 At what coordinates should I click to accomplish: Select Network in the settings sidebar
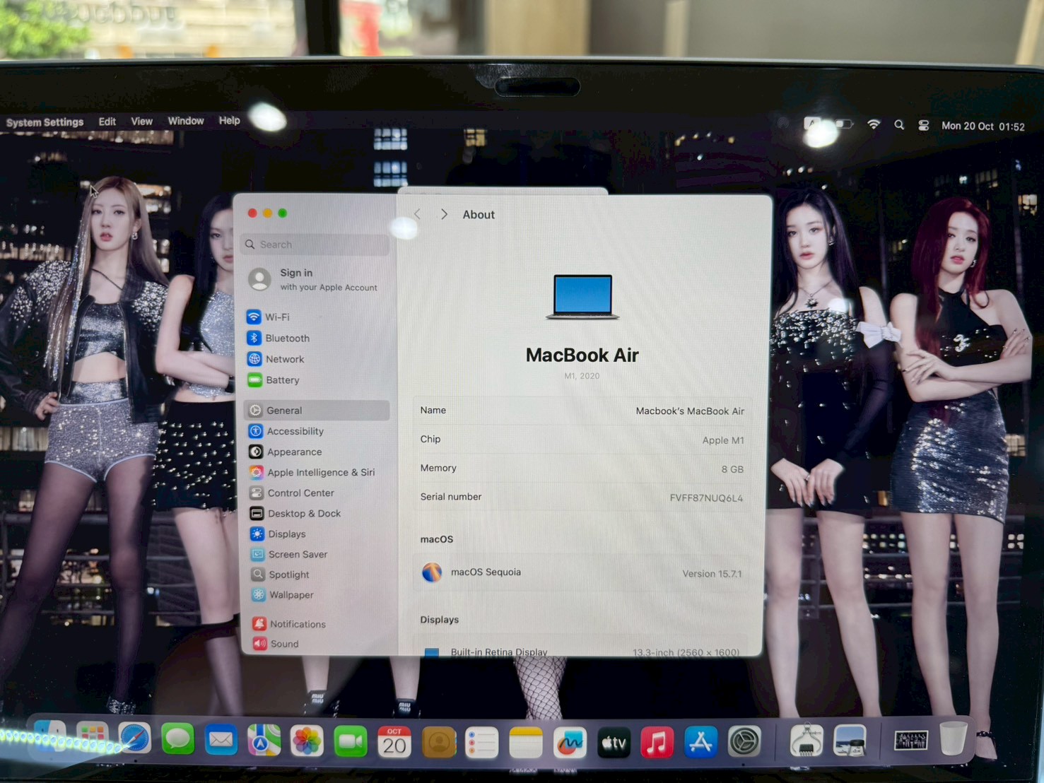pyautogui.click(x=285, y=359)
